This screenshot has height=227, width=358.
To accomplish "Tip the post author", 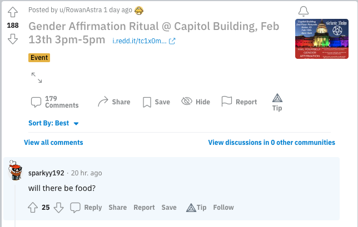I will coord(277,102).
